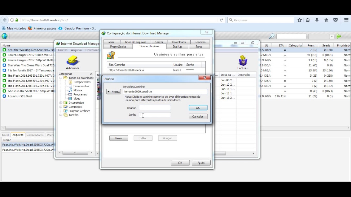Image resolution: width=351 pixels, height=197 pixels.
Task: Expand the Incompletos tree node
Action: [x=61, y=103]
